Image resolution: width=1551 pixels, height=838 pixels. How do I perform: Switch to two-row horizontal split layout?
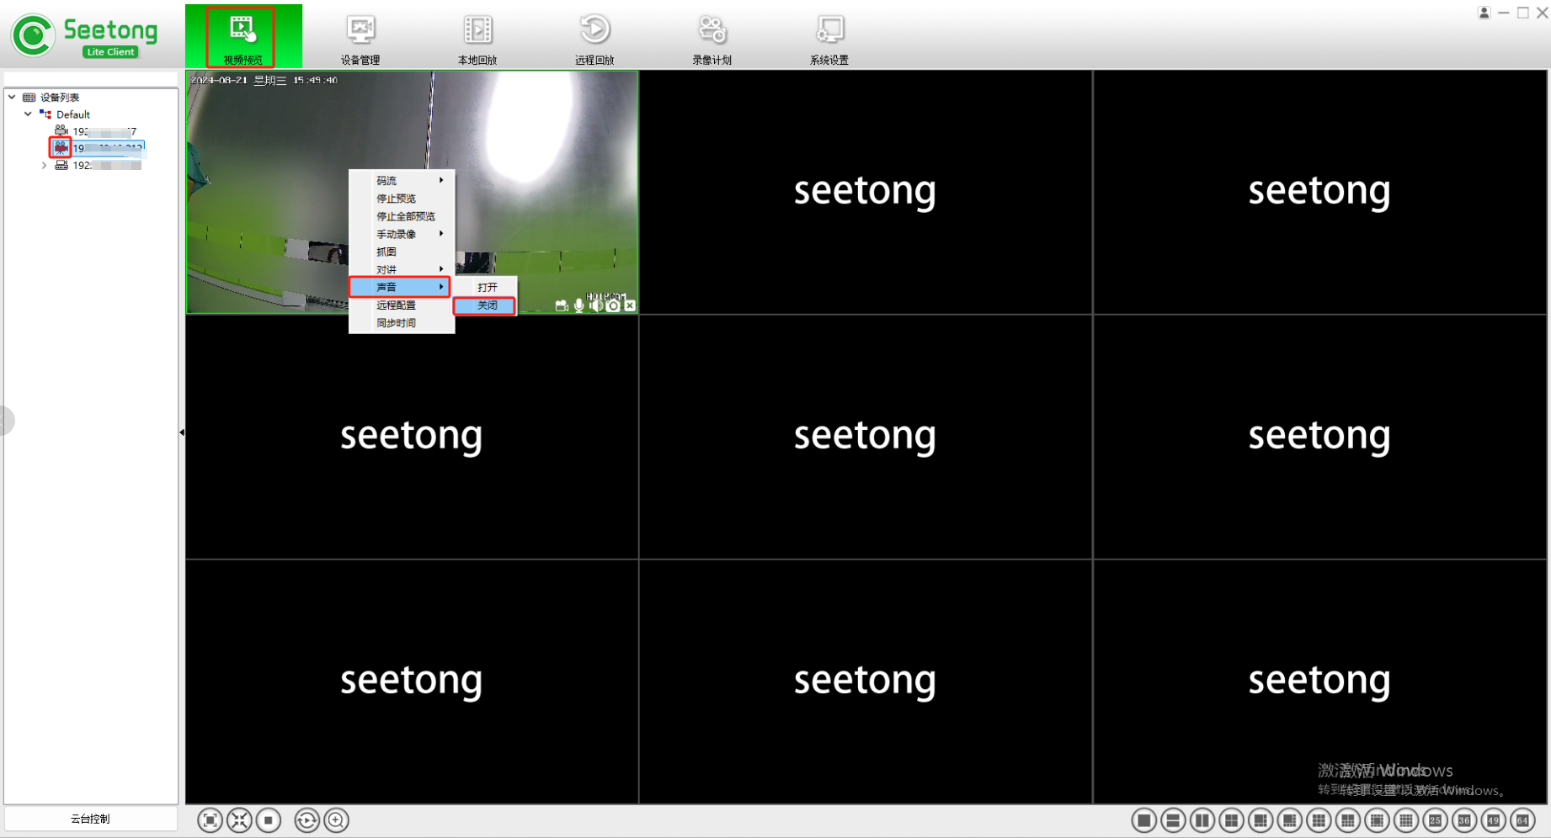tap(1173, 820)
